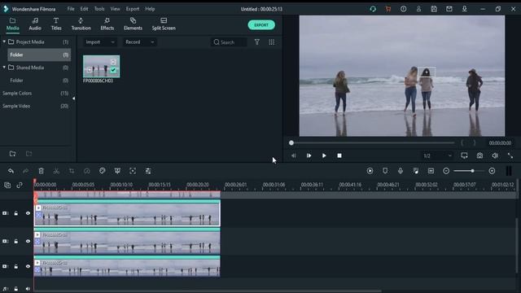Image resolution: width=521 pixels, height=293 pixels.
Task: Adjust the timeline zoom slider
Action: click(x=469, y=171)
